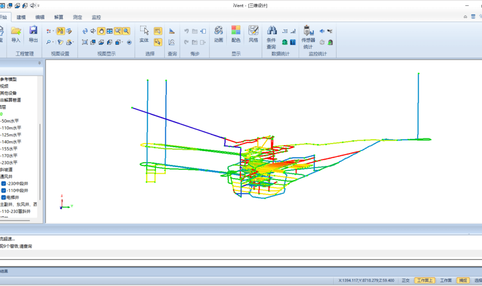Open 传感器统计 sensor statistics
The height and width of the screenshot is (286, 482).
point(308,37)
